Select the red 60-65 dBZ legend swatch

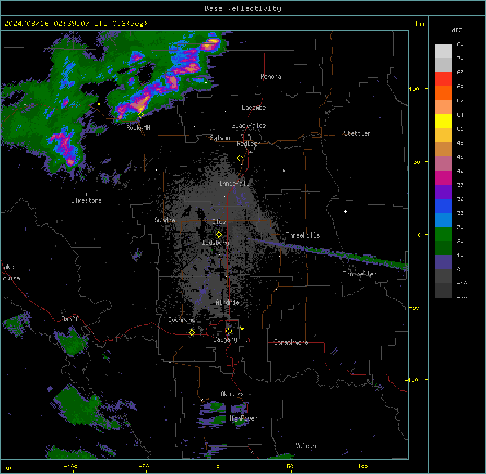coord(443,79)
